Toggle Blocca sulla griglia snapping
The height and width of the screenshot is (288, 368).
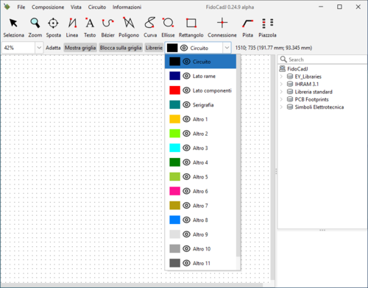click(121, 48)
